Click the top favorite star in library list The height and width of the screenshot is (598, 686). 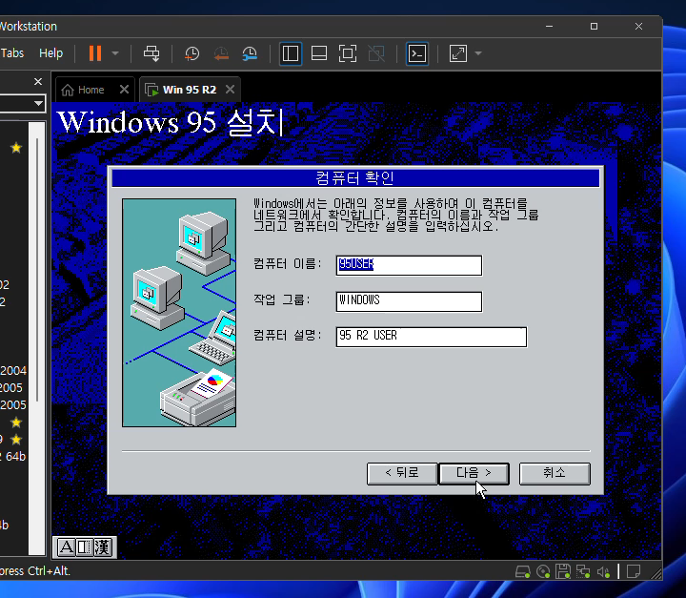[x=16, y=148]
